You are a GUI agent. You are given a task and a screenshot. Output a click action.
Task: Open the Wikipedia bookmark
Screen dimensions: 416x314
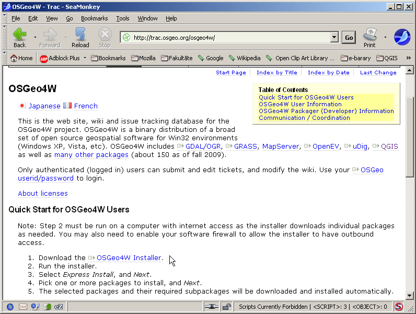(245, 58)
